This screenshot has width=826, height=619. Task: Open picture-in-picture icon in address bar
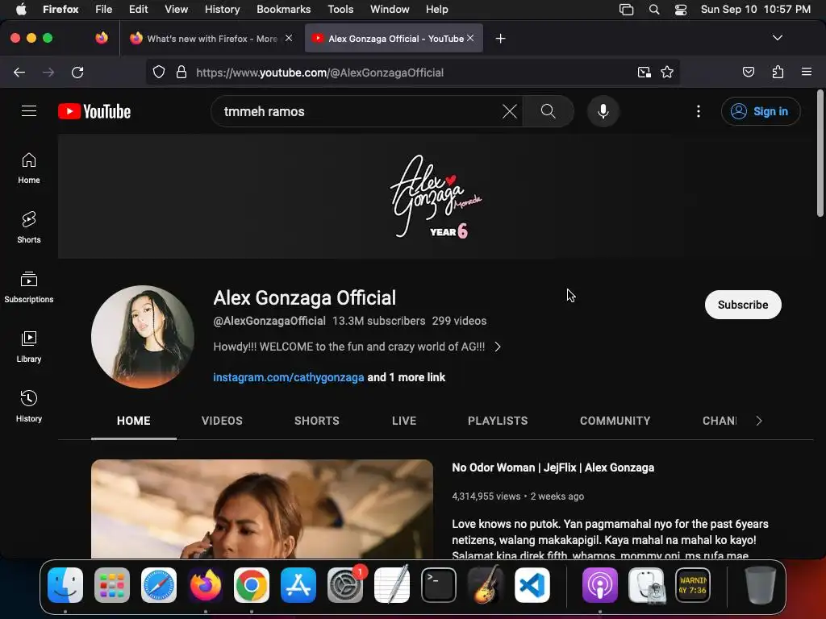point(644,72)
